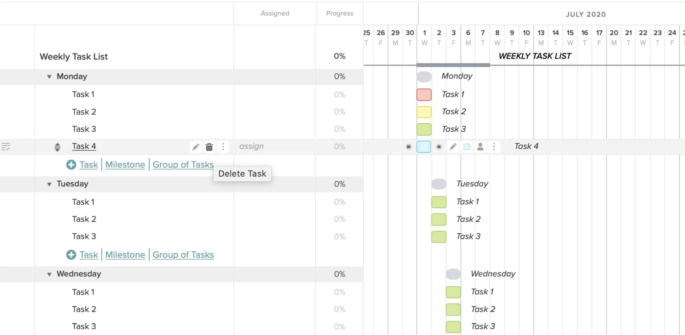Assign a person using the person icon
This screenshot has width=685, height=335.
pyautogui.click(x=480, y=147)
